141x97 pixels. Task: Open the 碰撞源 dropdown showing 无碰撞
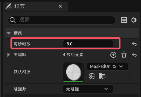(88, 89)
